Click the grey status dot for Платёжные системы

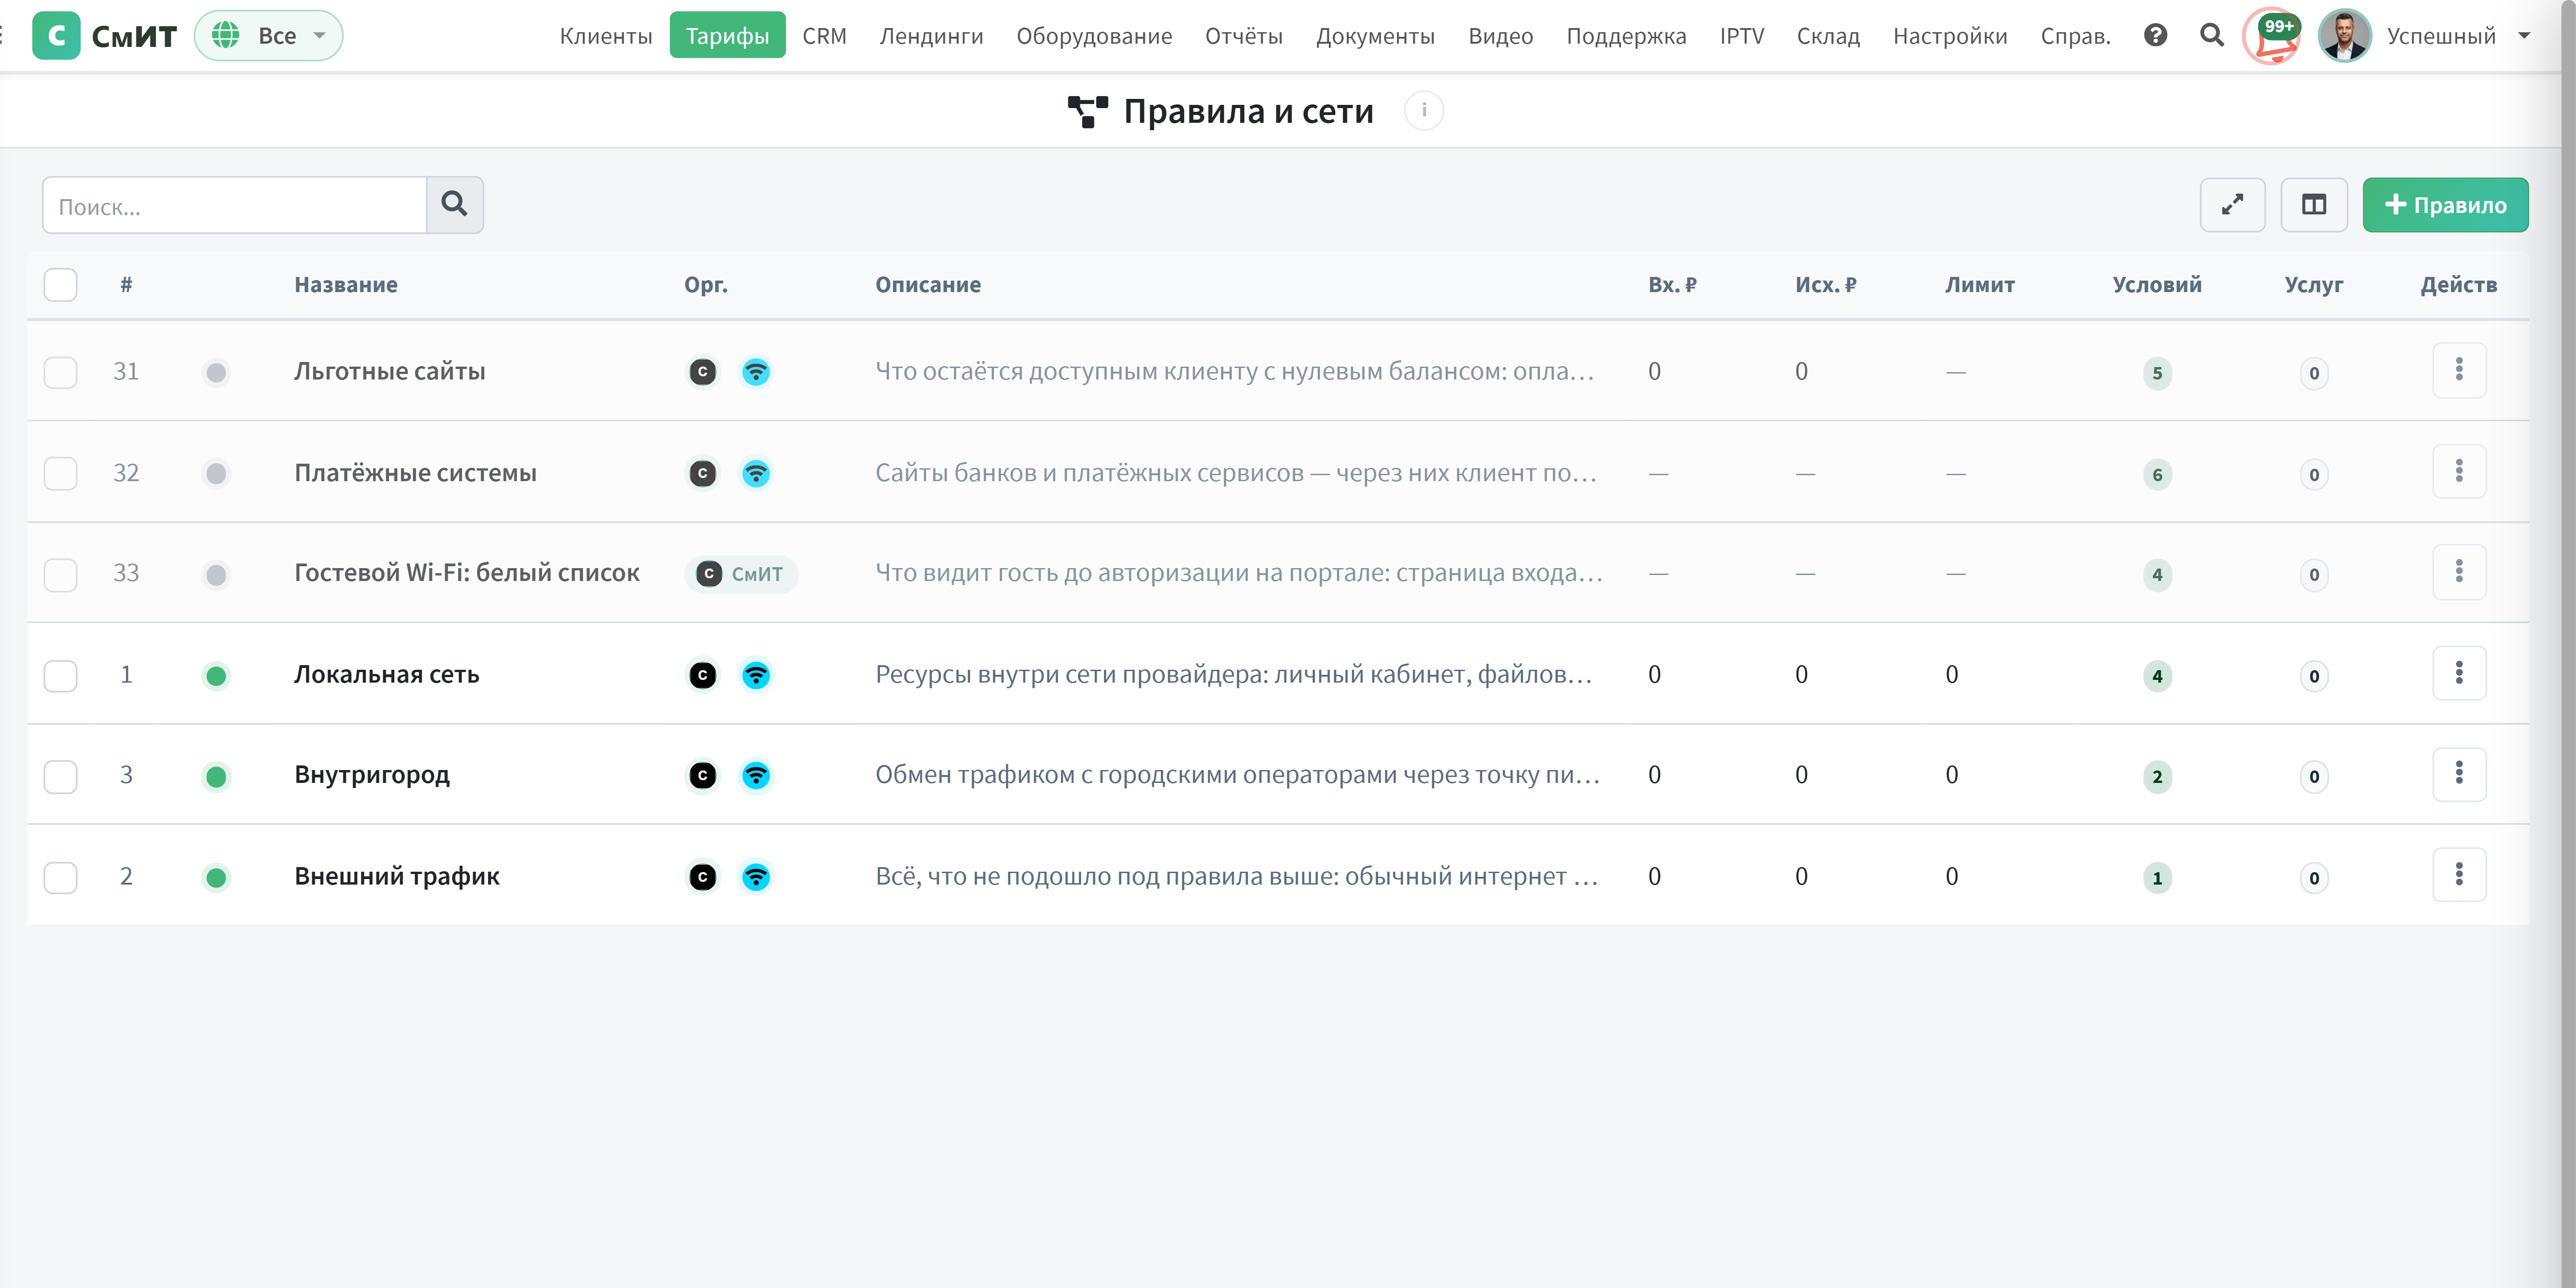tap(216, 474)
